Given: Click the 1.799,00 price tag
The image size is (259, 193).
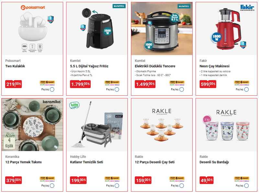Looking at the screenshot, I should tap(80, 84).
